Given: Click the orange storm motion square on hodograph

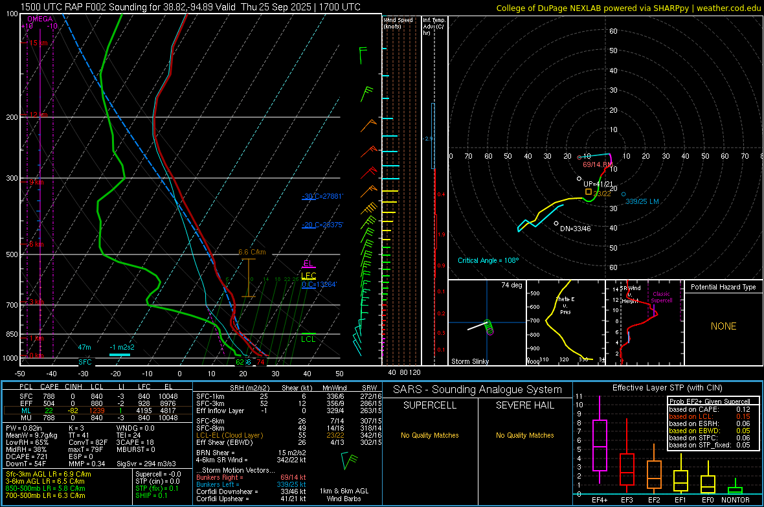Looking at the screenshot, I should coord(589,192).
